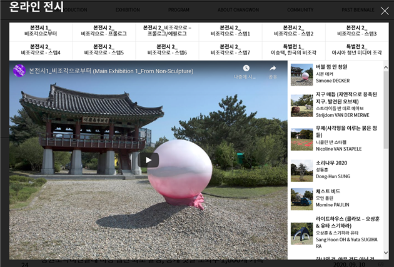The image size is (394, 267).
Task: Select tab 본전시 2_ 비조각으로 - 프롤로그
Action: tap(104, 32)
